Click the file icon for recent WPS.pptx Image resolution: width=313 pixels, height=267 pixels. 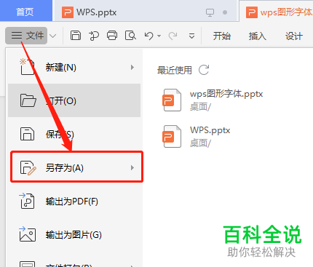tap(172, 136)
